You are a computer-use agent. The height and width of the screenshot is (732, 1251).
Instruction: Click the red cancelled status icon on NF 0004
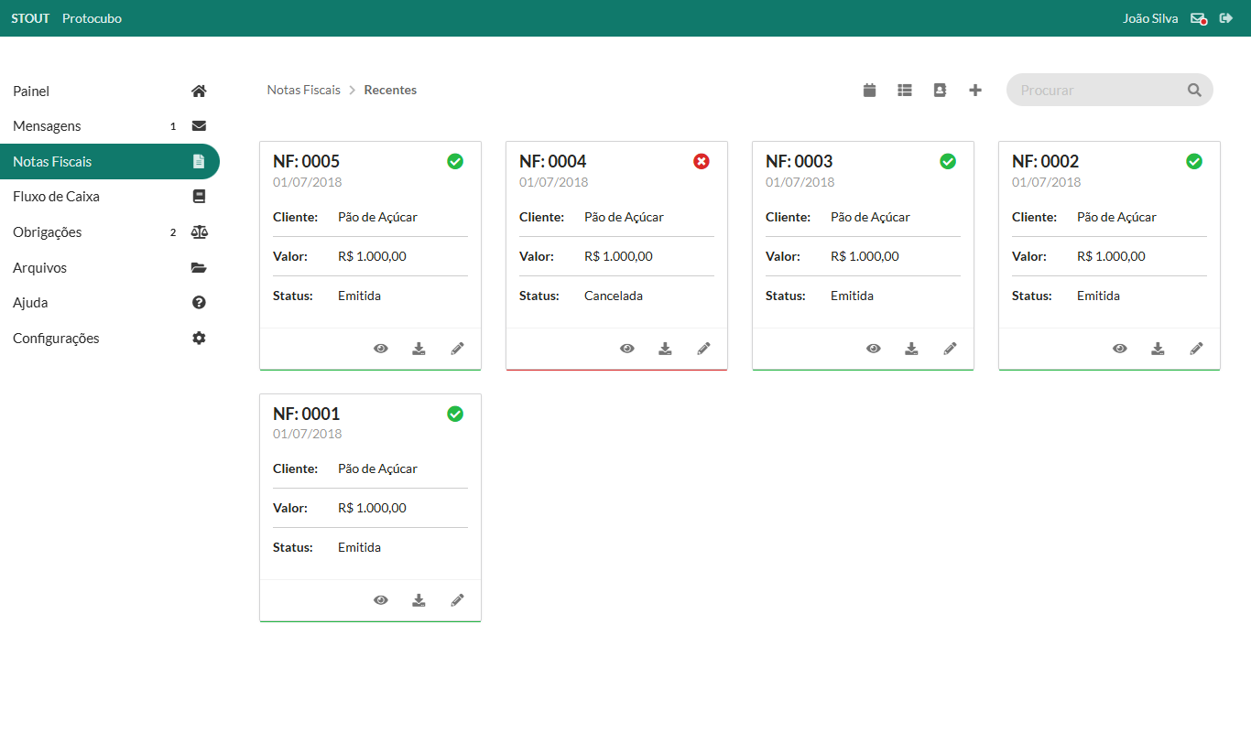pyautogui.click(x=702, y=161)
